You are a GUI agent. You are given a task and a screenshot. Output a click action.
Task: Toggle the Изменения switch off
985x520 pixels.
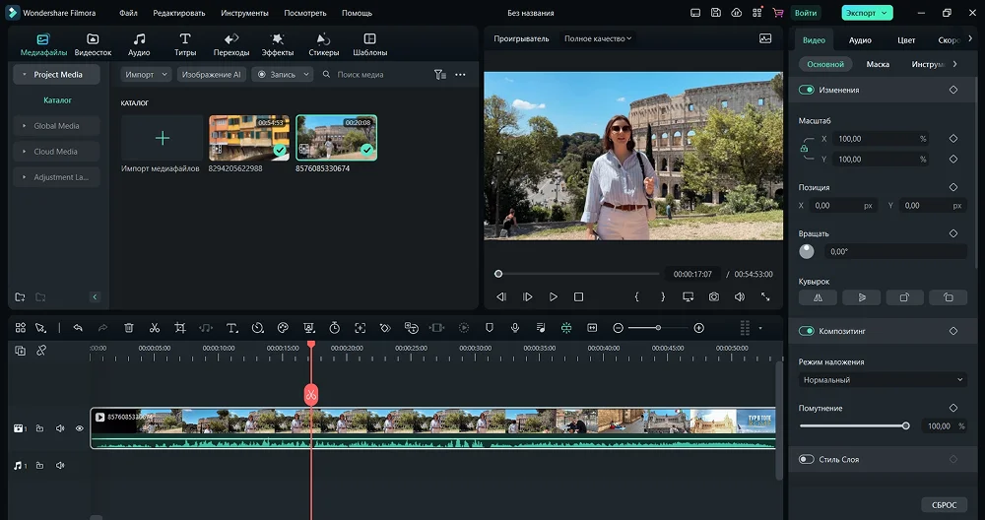pyautogui.click(x=807, y=90)
